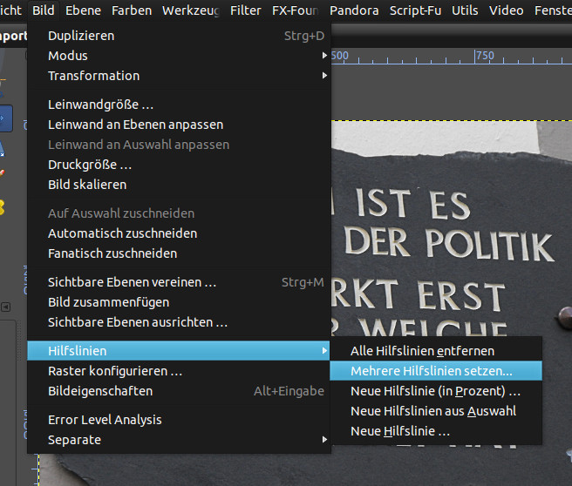The image size is (572, 486).
Task: Click the small left-arrow dock menu button
Action: [5, 307]
